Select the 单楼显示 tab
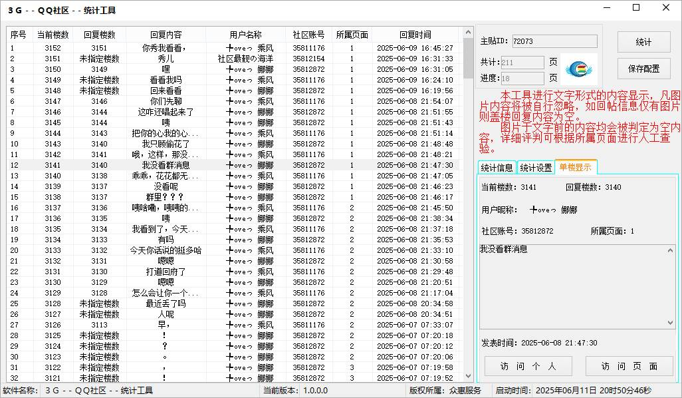Image resolution: width=682 pixels, height=398 pixels. coord(575,167)
